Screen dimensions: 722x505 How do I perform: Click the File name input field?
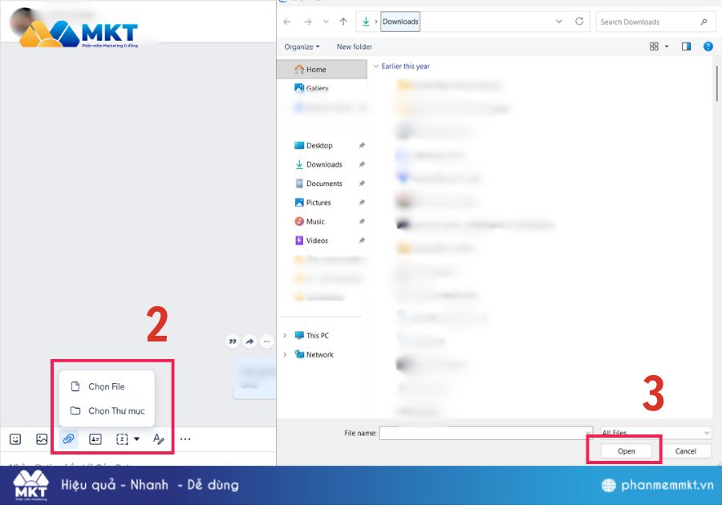tap(485, 433)
